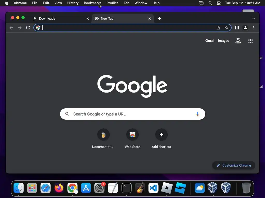Open the share page icon

coord(218,28)
